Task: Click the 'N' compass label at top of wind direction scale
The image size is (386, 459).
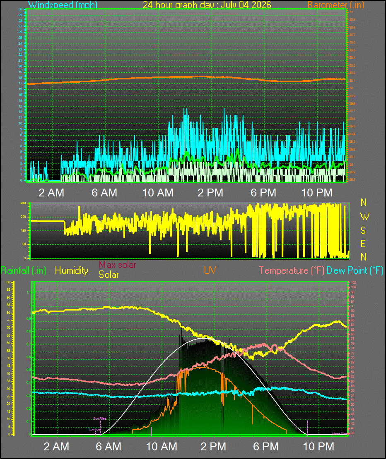Action: click(364, 202)
